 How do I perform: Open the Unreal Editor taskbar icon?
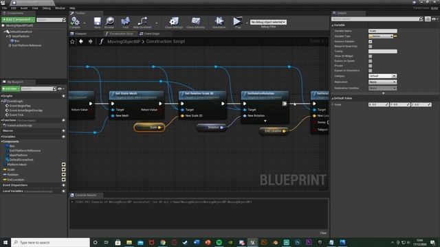coord(252,242)
